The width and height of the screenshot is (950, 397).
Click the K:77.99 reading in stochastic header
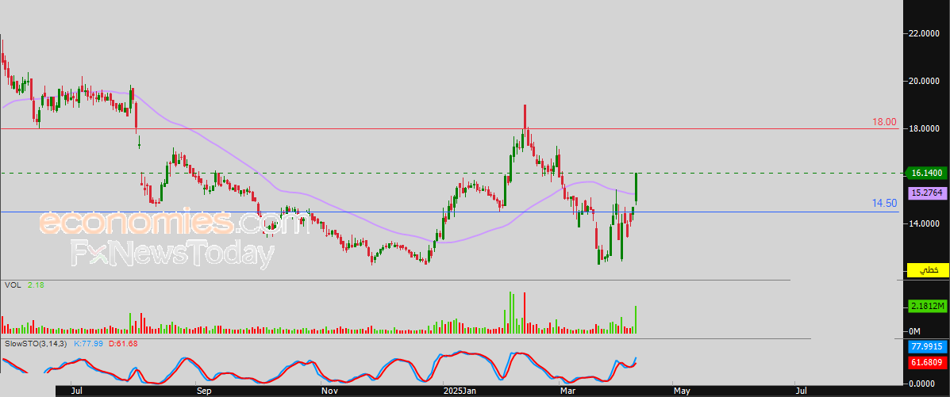click(88, 344)
